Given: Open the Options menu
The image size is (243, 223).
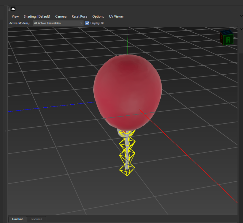Looking at the screenshot, I should click(98, 16).
